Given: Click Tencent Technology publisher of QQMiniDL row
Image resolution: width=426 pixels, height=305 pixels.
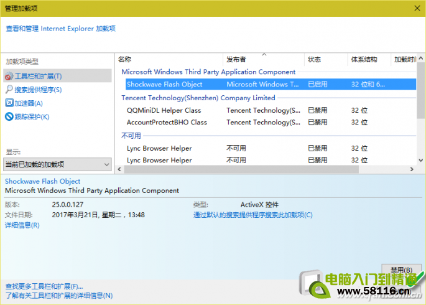Looking at the screenshot, I should coord(263,110).
